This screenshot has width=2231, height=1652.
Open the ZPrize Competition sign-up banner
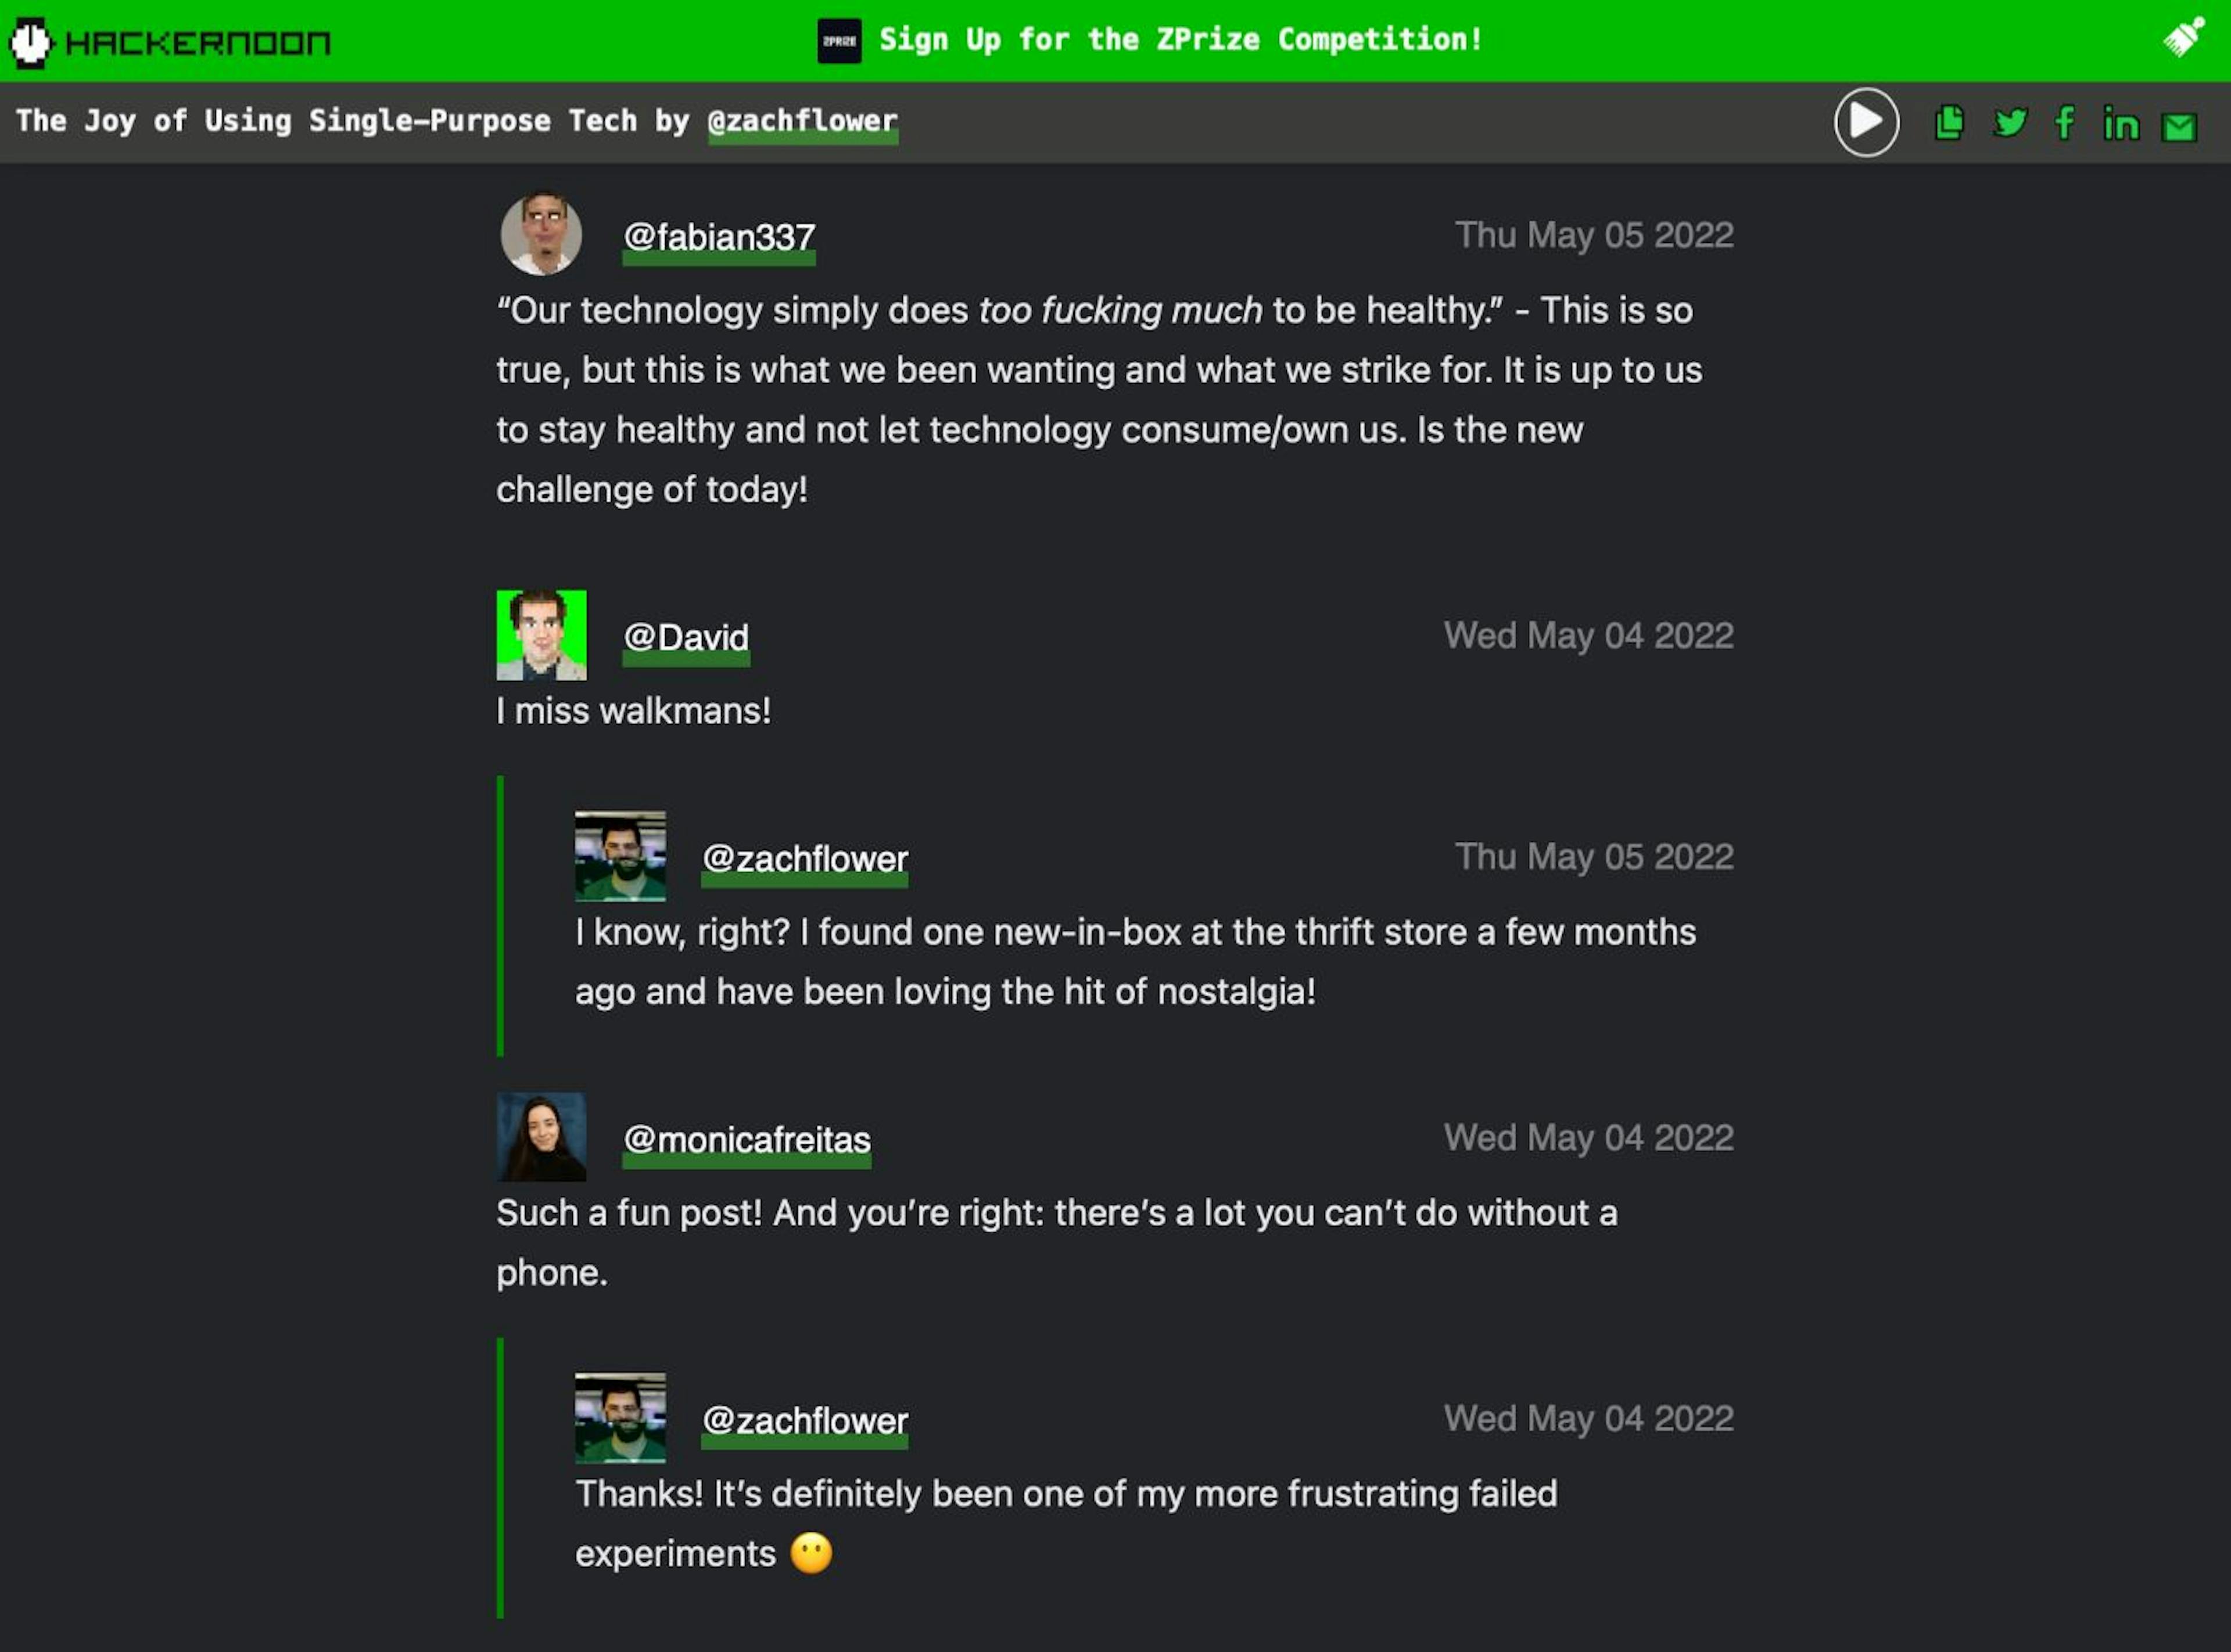pos(1180,40)
